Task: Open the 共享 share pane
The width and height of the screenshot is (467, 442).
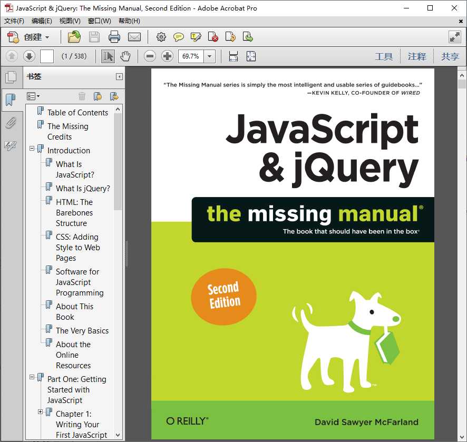Action: tap(450, 56)
